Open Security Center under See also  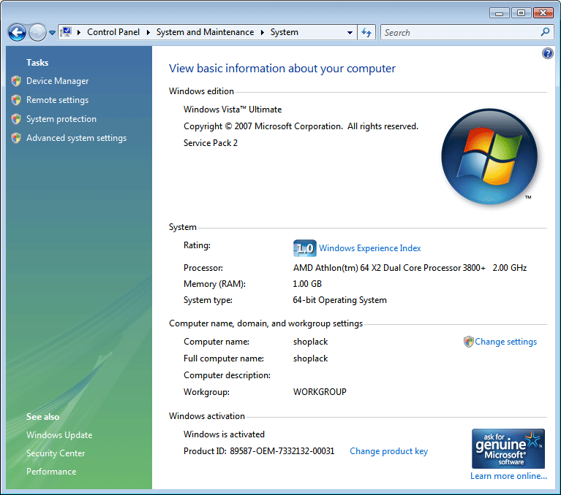56,453
